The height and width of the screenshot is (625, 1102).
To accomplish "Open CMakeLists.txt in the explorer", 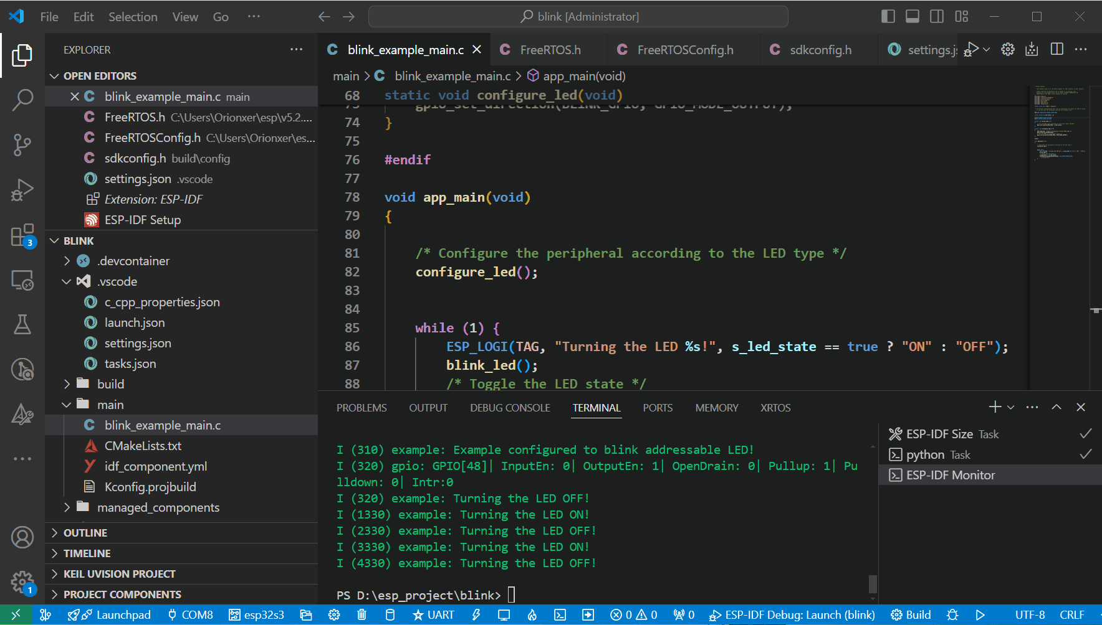I will (181, 446).
